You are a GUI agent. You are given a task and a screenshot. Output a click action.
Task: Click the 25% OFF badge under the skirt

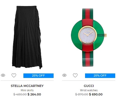click(38, 76)
